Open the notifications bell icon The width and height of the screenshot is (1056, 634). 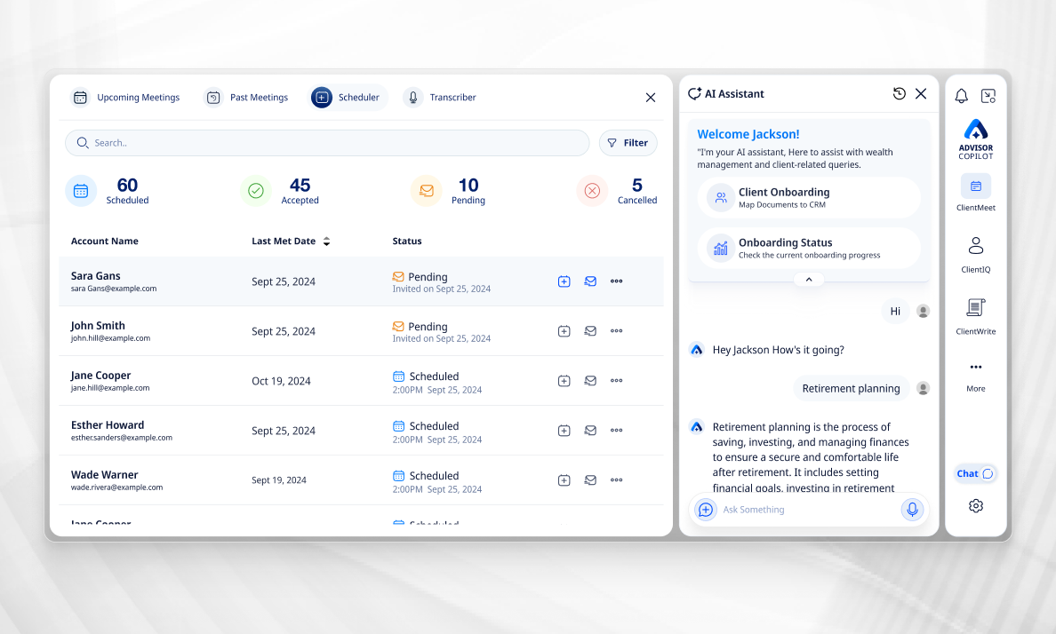pos(961,96)
